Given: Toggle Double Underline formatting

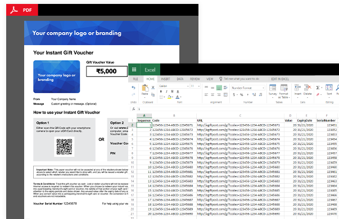Looking at the screenshot, I should (x=178, y=92).
